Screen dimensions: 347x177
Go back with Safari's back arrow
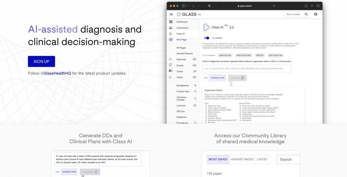tap(193, 6)
